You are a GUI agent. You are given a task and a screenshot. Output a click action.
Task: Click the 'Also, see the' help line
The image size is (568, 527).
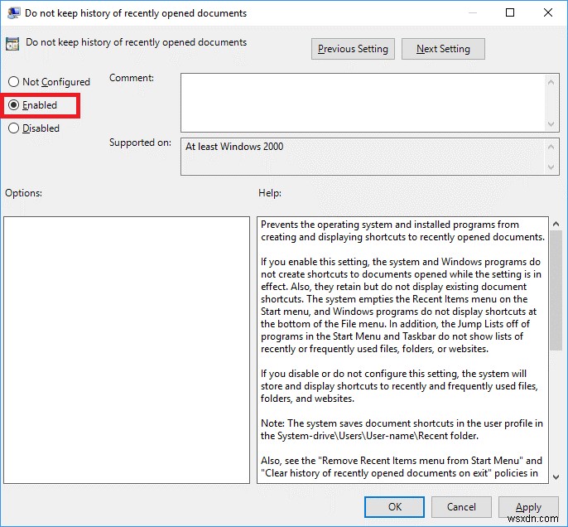pos(402,461)
